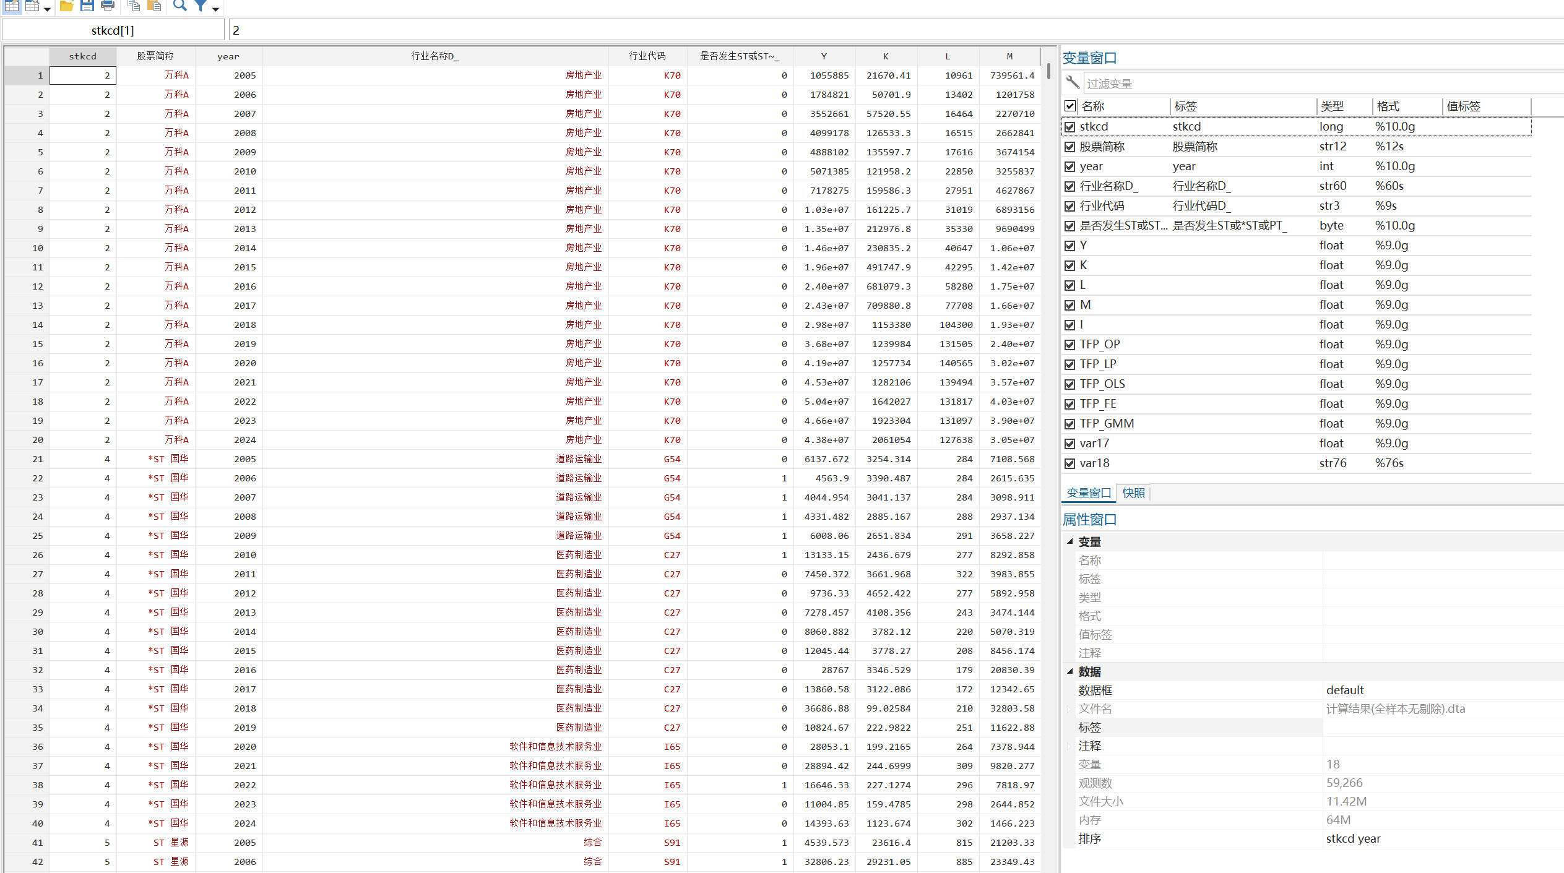This screenshot has width=1564, height=873.
Task: Click the save floppy disk icon
Action: [x=87, y=6]
